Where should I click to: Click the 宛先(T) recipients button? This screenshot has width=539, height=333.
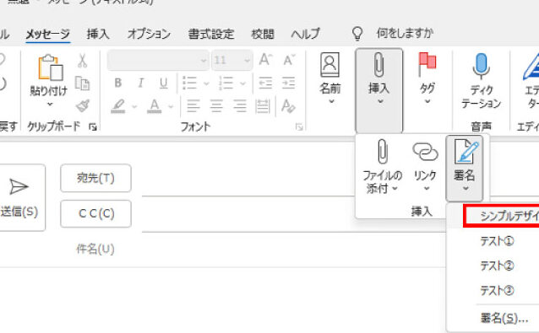pos(95,178)
